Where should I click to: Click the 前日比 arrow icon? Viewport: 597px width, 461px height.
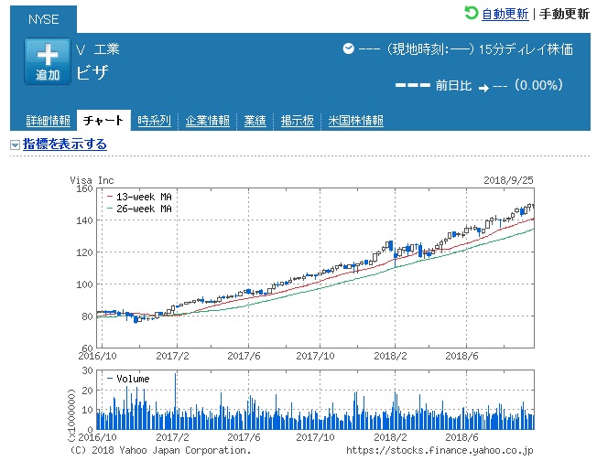(x=484, y=88)
